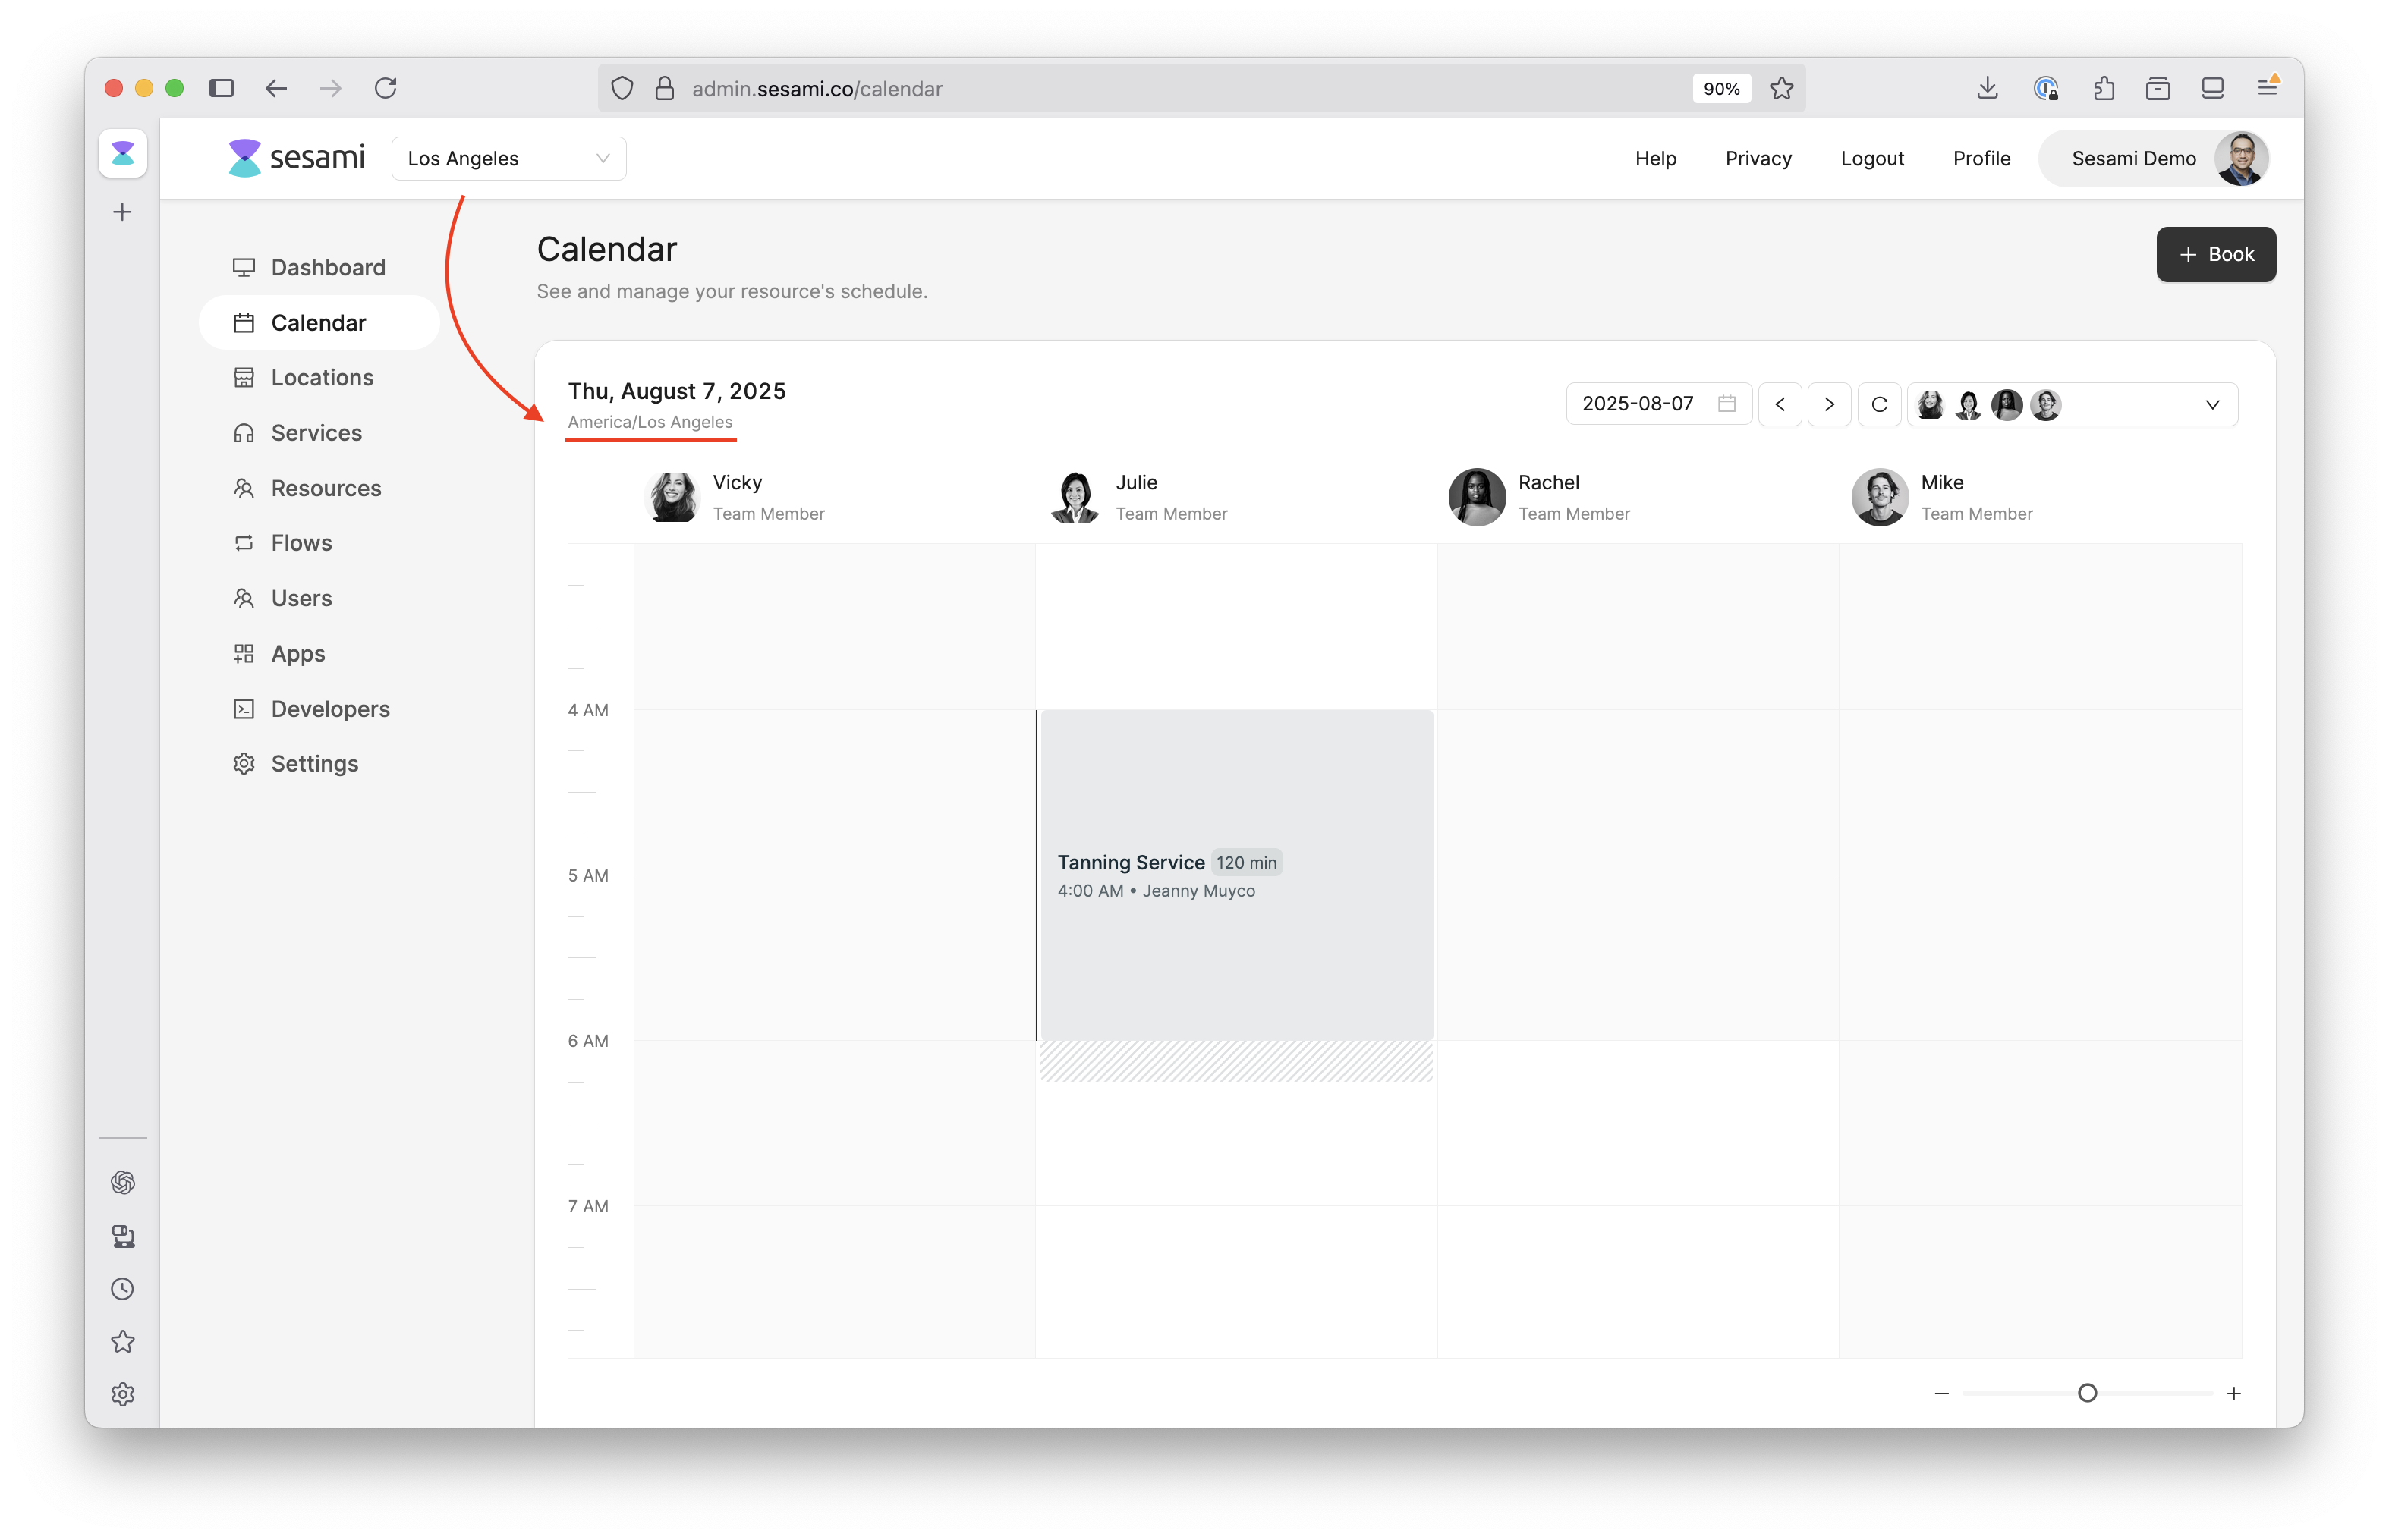Go to the previous day with left arrow

click(1780, 404)
